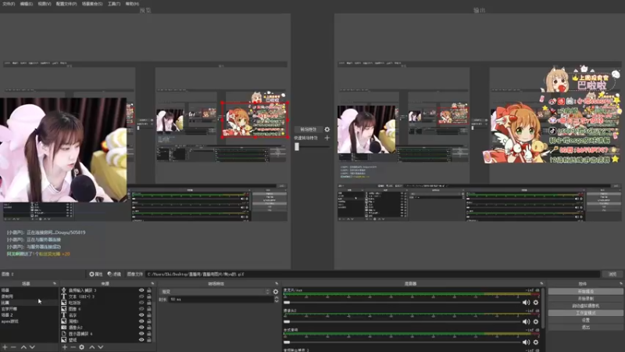
Task: Open transition properties gear in the transitions dock
Action: (x=276, y=292)
